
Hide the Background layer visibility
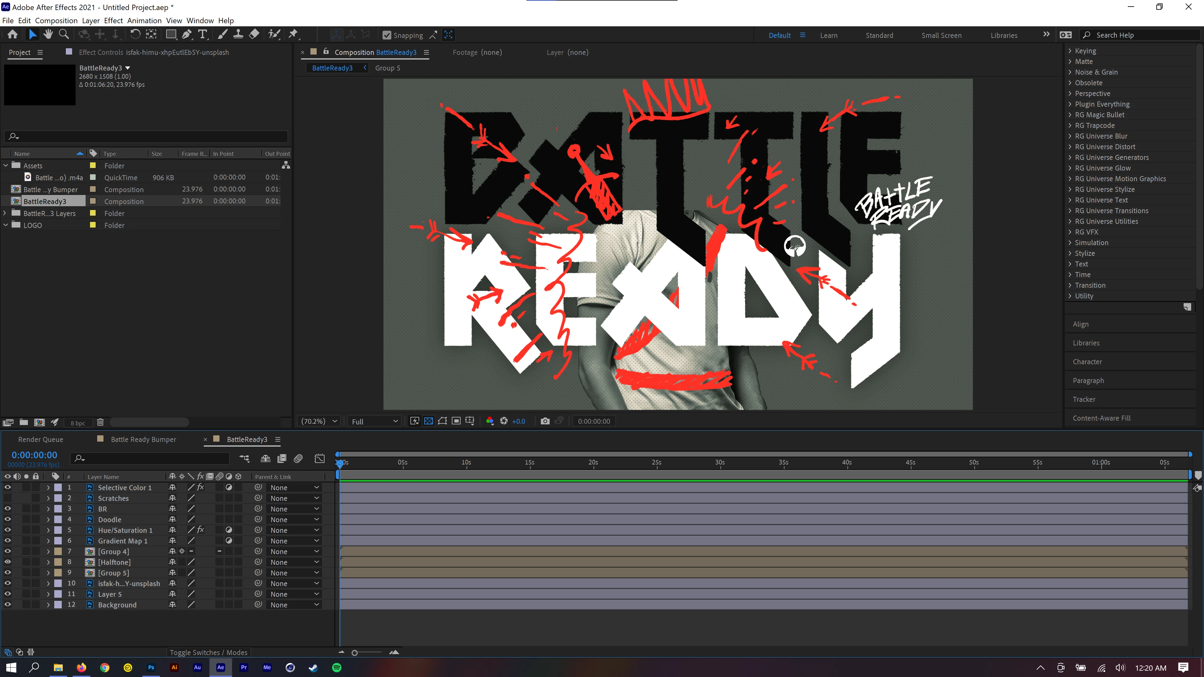tap(8, 605)
